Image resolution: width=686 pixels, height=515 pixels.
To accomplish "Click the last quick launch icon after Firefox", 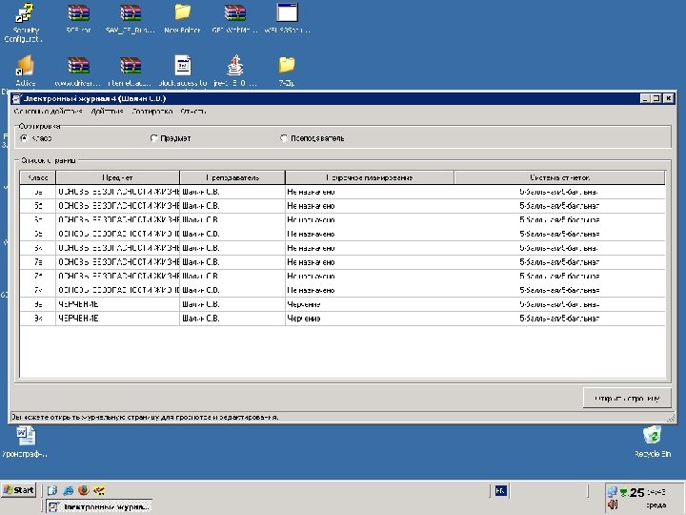I will [x=99, y=490].
